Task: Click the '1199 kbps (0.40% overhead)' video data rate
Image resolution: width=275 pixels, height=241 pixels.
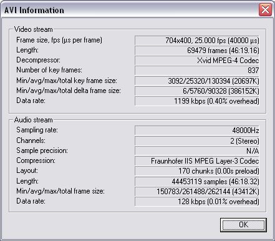Action: point(197,101)
